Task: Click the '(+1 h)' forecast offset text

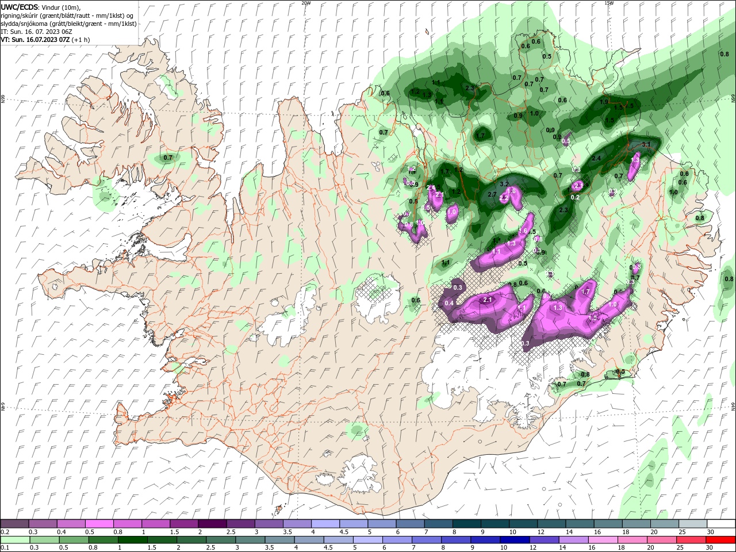Action: [80, 40]
